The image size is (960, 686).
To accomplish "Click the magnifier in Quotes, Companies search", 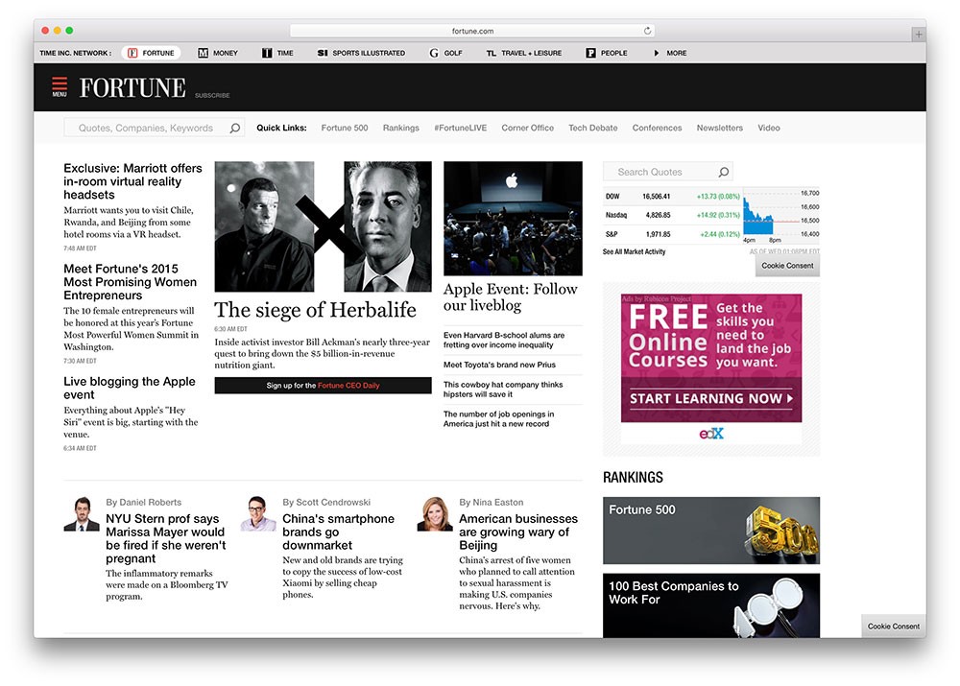I will [x=235, y=128].
